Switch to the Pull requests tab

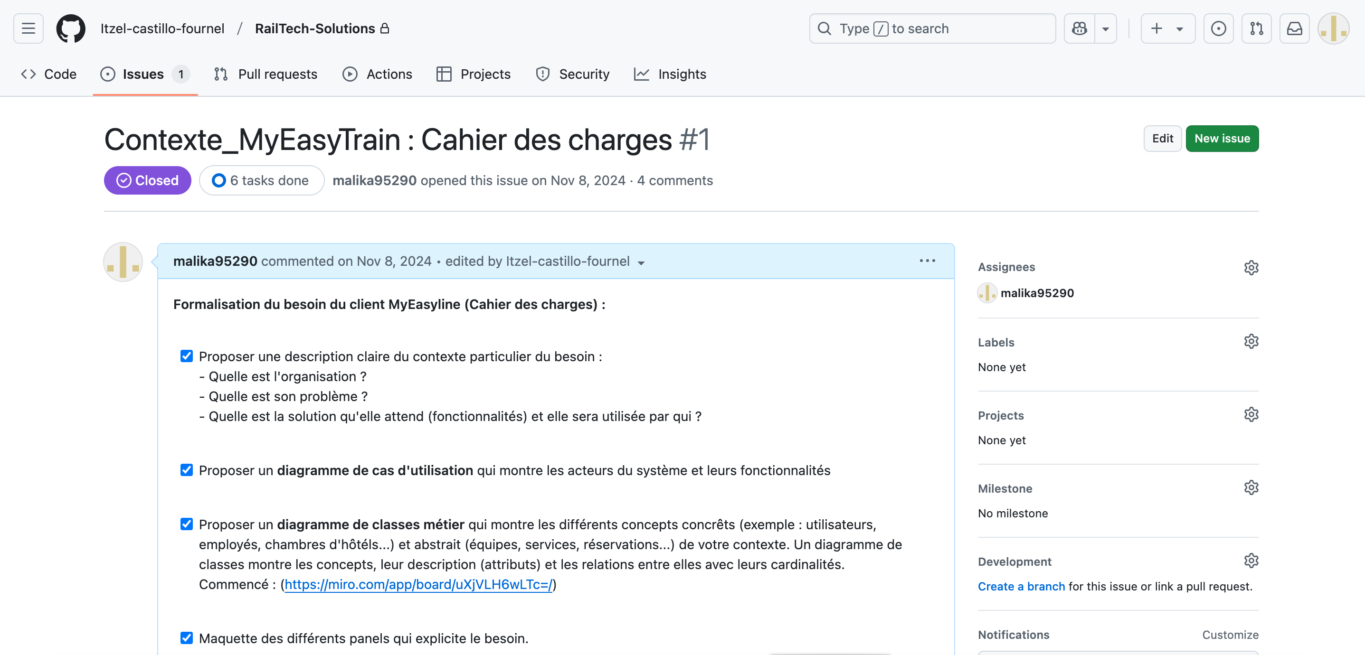pyautogui.click(x=266, y=74)
